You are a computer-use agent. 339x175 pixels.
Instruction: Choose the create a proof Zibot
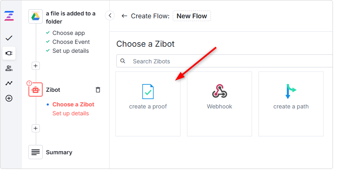148,104
